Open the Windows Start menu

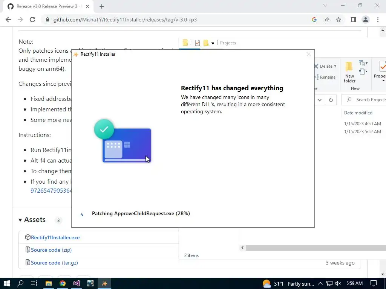tap(7, 283)
